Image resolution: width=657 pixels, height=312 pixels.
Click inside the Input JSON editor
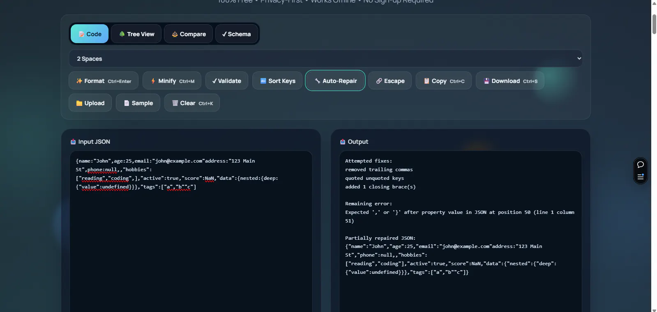point(191,231)
